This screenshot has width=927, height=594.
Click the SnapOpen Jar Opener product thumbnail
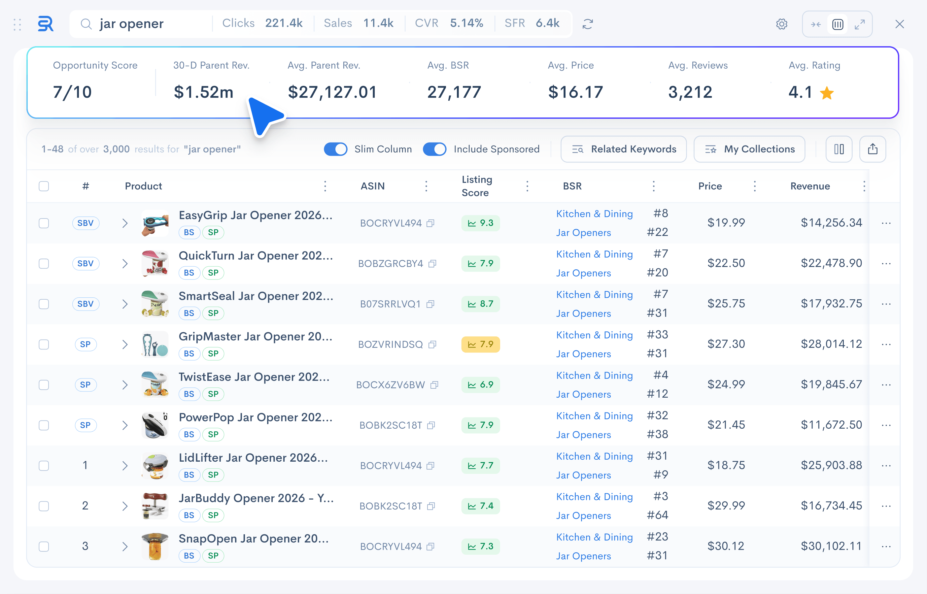[x=155, y=546]
